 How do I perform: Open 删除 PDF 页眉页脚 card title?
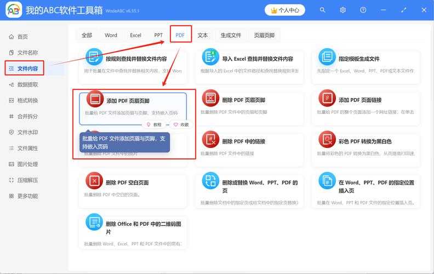pos(243,100)
